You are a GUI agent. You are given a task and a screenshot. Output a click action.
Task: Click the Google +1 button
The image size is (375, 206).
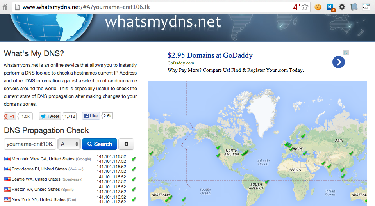pyautogui.click(x=10, y=116)
